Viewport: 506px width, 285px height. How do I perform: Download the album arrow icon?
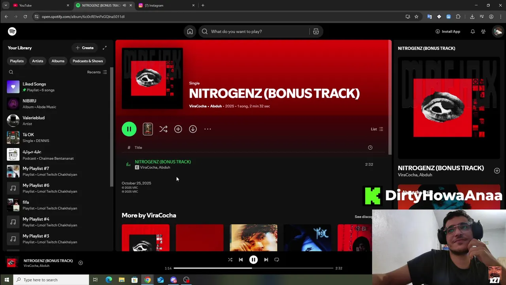coord(193,129)
